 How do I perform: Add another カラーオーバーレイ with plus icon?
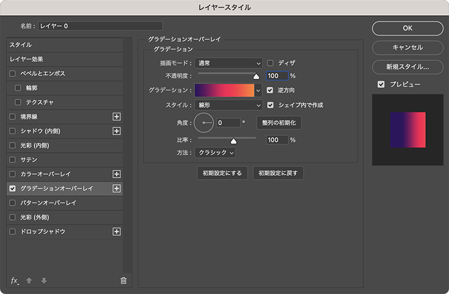click(x=117, y=174)
